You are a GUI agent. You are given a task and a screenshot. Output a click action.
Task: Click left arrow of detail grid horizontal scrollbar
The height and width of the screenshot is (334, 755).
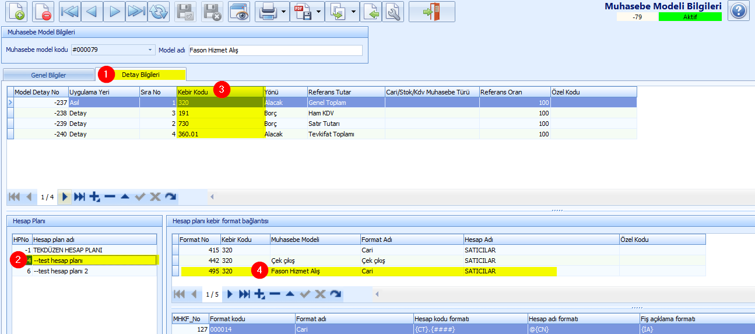(x=212, y=197)
